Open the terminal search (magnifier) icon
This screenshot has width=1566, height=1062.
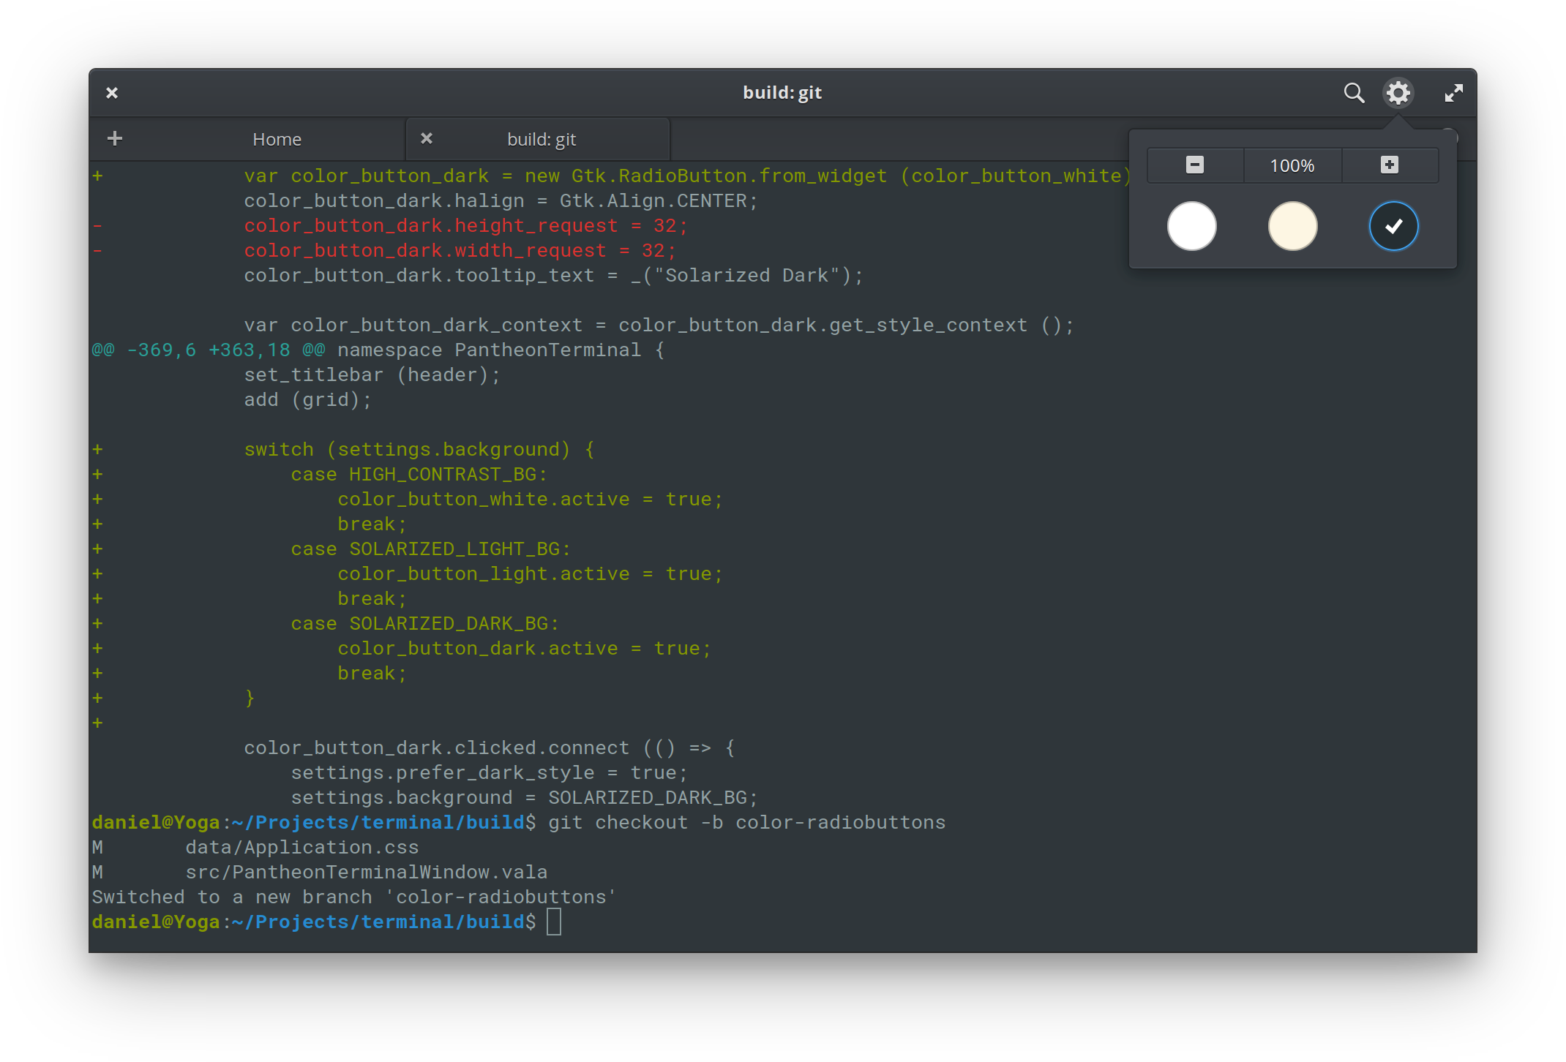[1354, 93]
